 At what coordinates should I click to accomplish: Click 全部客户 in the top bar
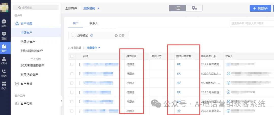pyautogui.click(x=71, y=8)
